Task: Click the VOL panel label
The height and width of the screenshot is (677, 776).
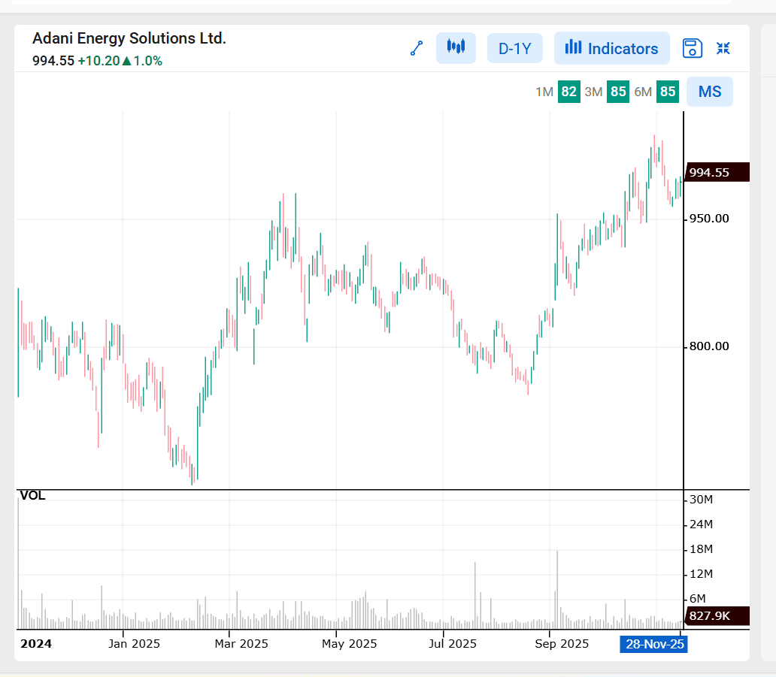Action: point(32,495)
